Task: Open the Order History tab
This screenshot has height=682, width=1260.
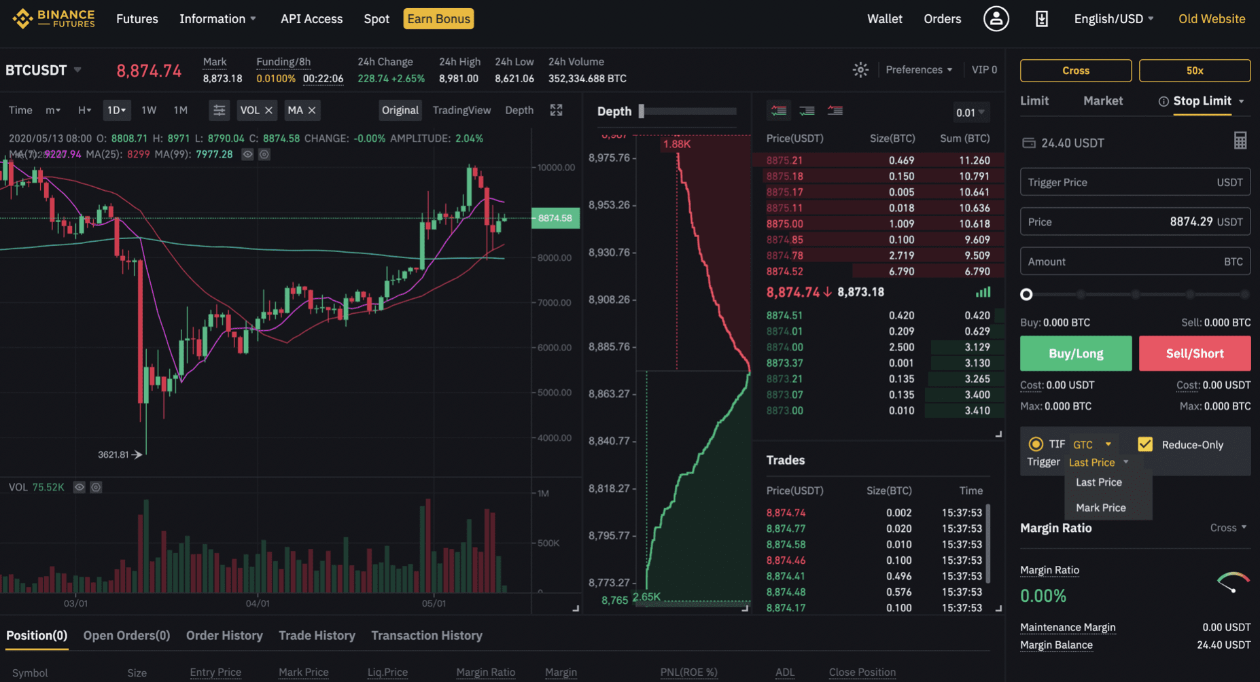Action: click(x=224, y=635)
